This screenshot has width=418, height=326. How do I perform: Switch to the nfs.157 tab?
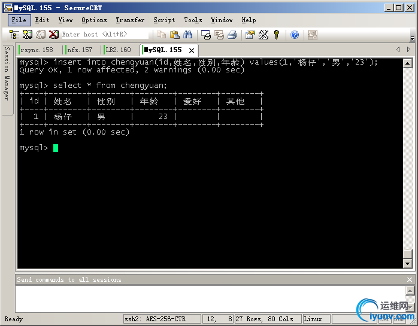pyautogui.click(x=80, y=50)
